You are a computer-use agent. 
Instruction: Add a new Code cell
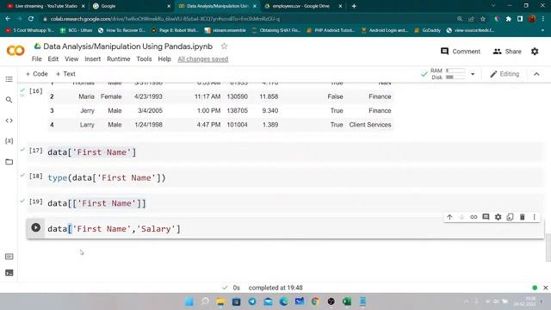pos(36,74)
